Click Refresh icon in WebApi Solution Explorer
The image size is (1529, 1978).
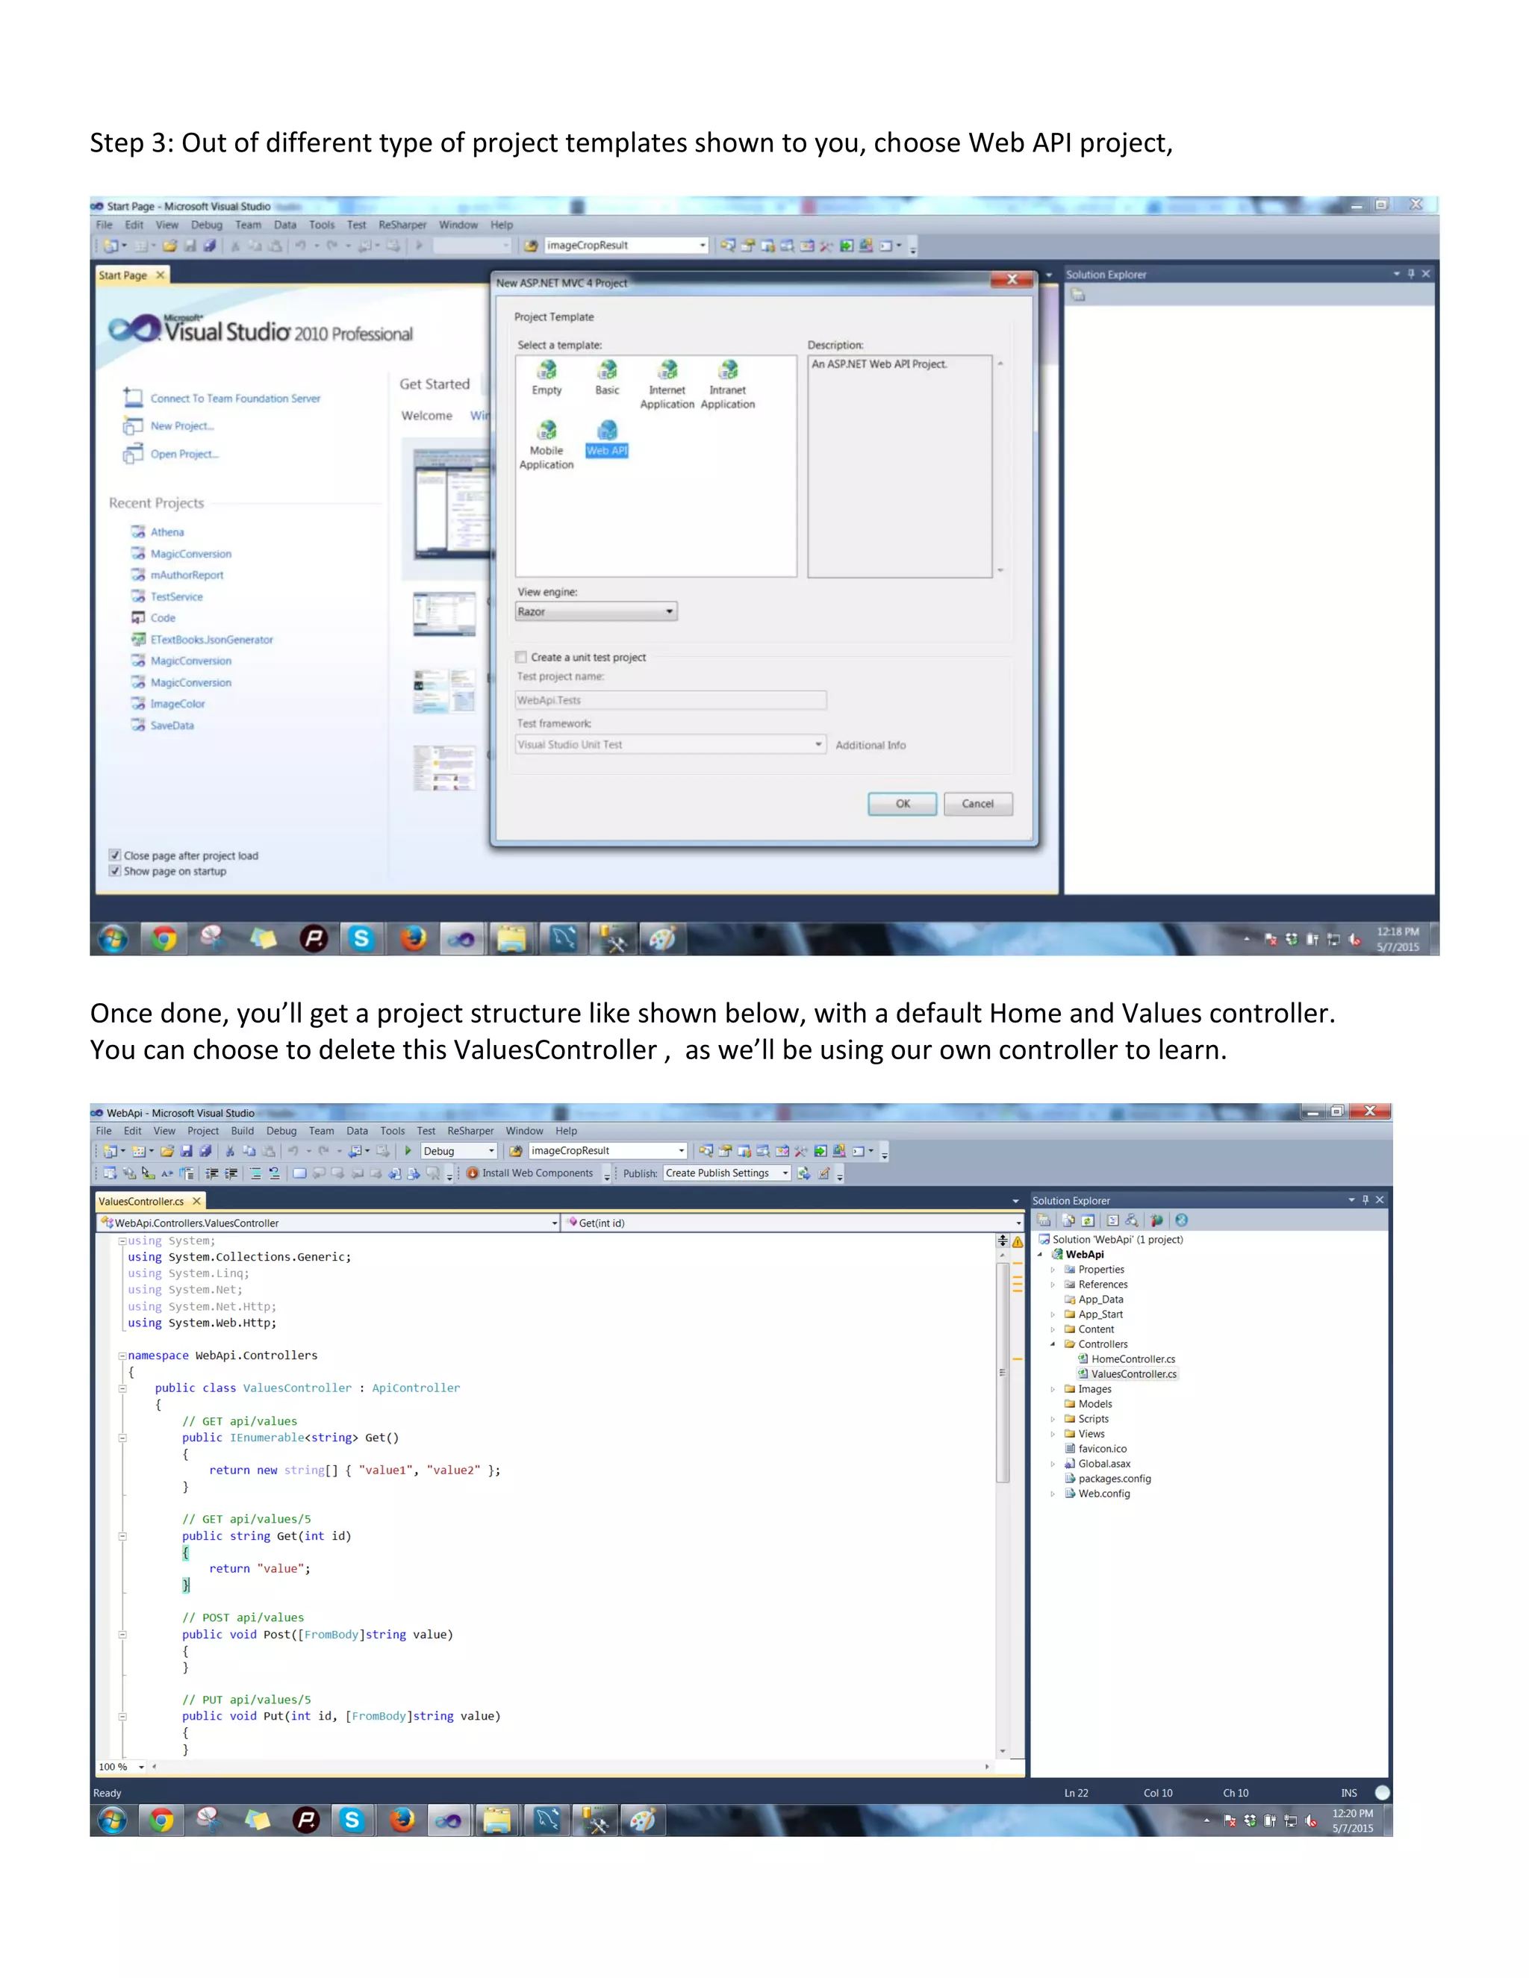coord(1088,1221)
